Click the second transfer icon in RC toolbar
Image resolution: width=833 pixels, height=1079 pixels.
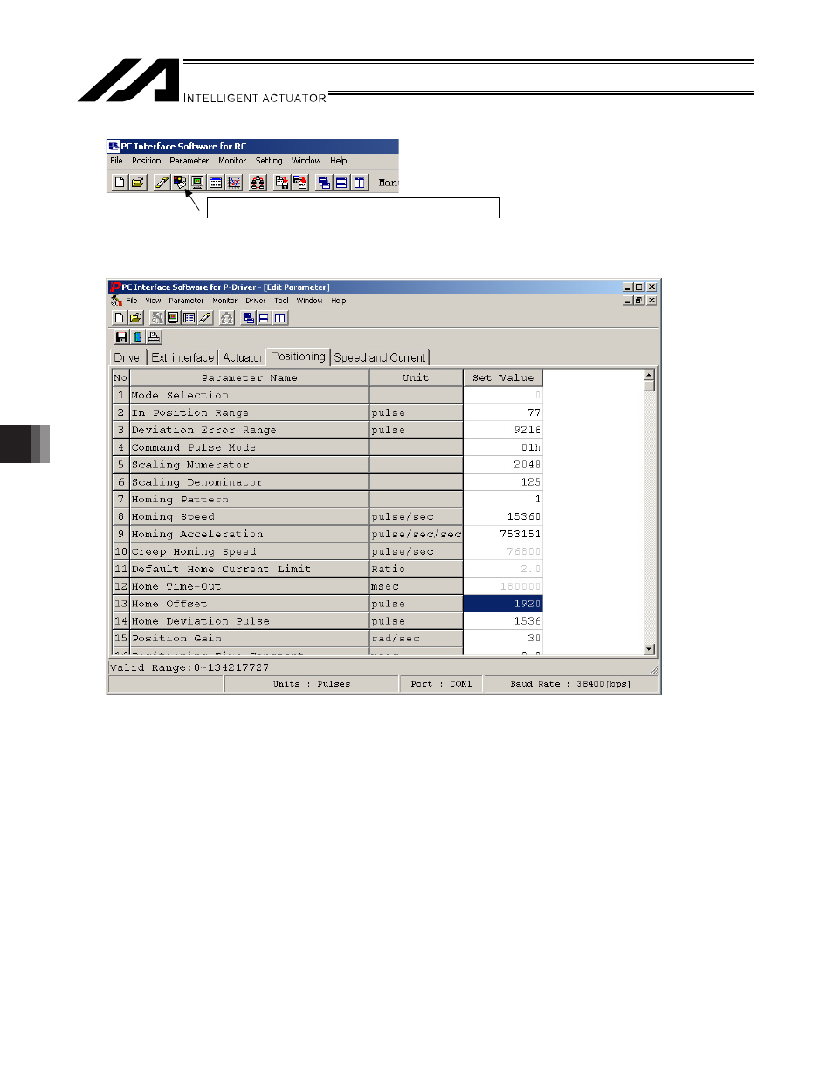pyautogui.click(x=300, y=183)
